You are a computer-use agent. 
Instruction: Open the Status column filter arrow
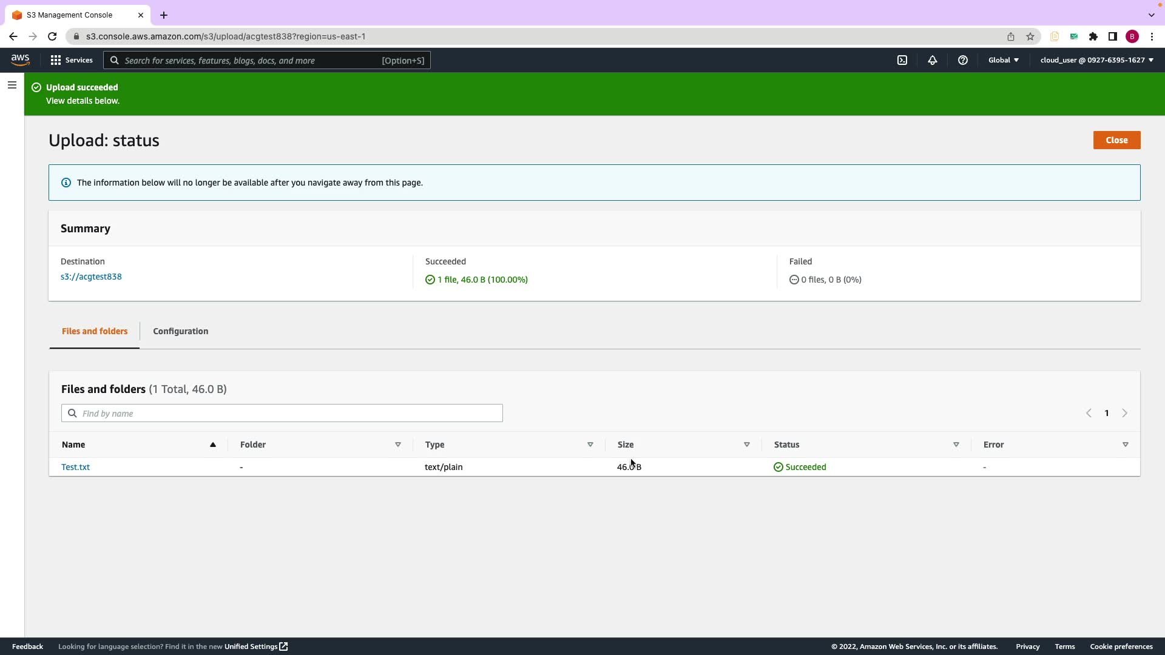tap(956, 445)
